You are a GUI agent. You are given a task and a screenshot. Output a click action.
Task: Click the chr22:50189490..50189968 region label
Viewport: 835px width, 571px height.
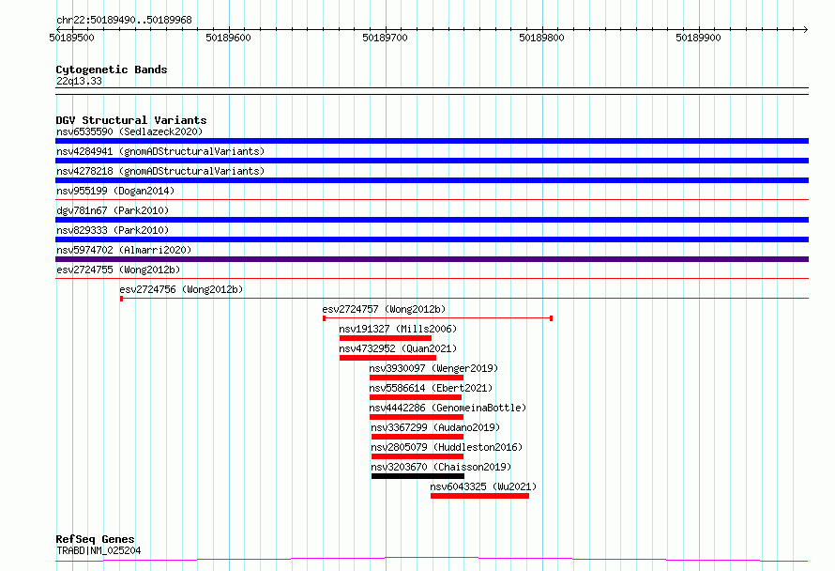(124, 21)
